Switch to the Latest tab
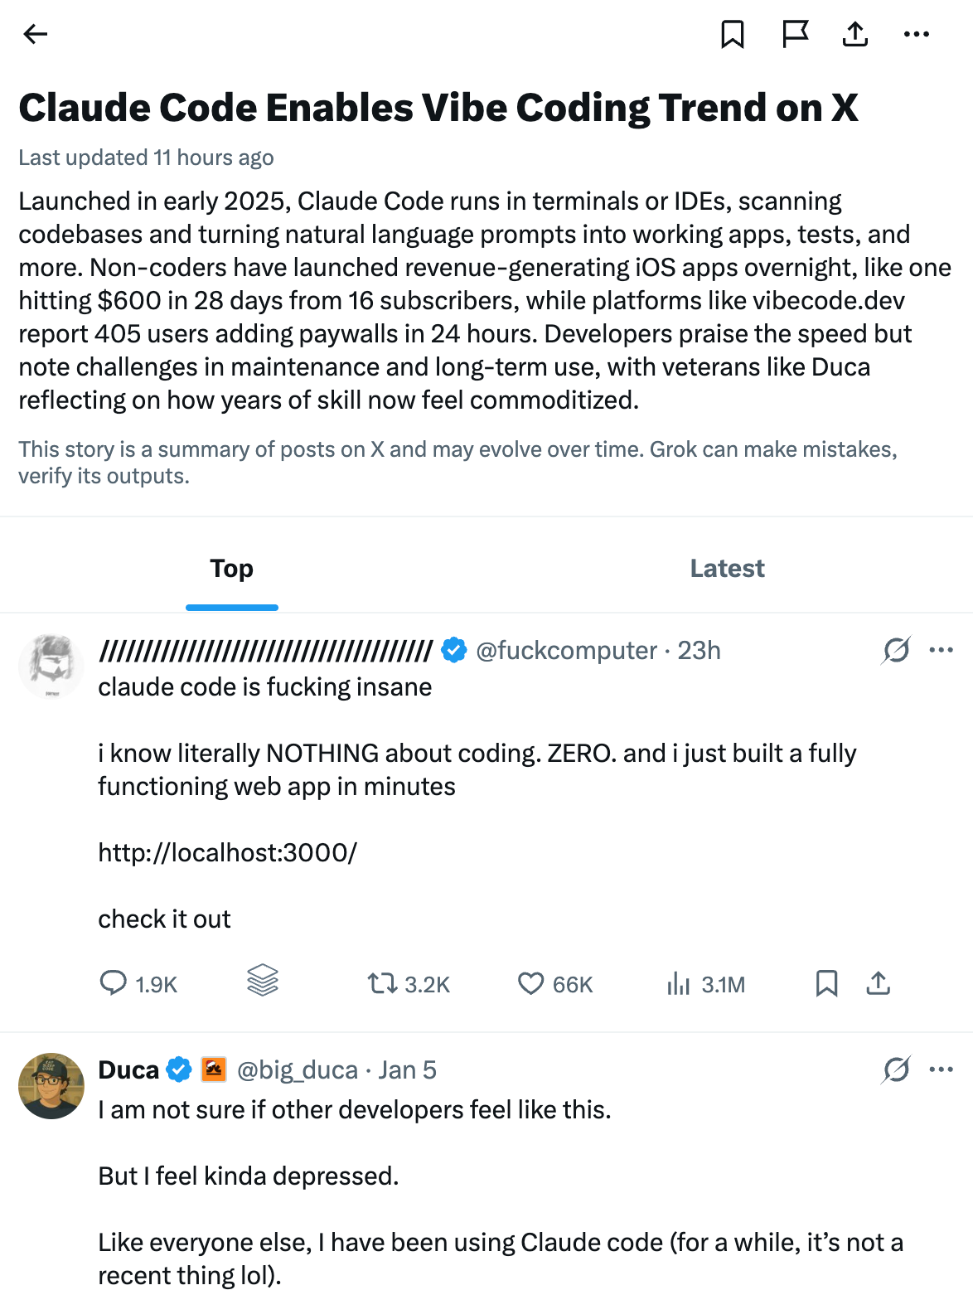This screenshot has height=1290, width=973. point(727,569)
